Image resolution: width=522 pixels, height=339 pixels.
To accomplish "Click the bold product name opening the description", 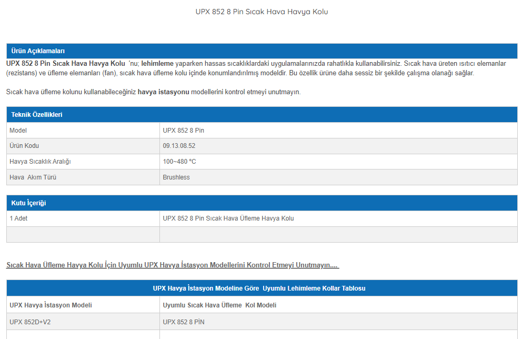I will [x=66, y=64].
